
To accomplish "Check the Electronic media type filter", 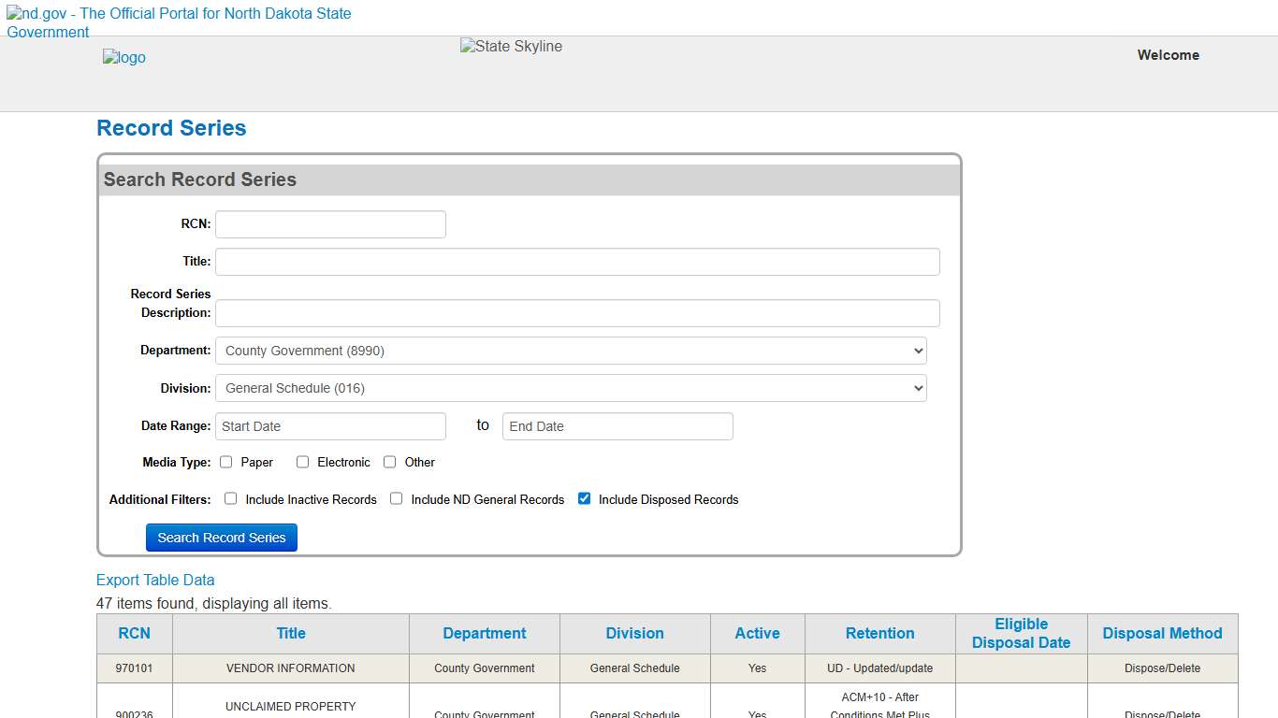I will [x=302, y=461].
